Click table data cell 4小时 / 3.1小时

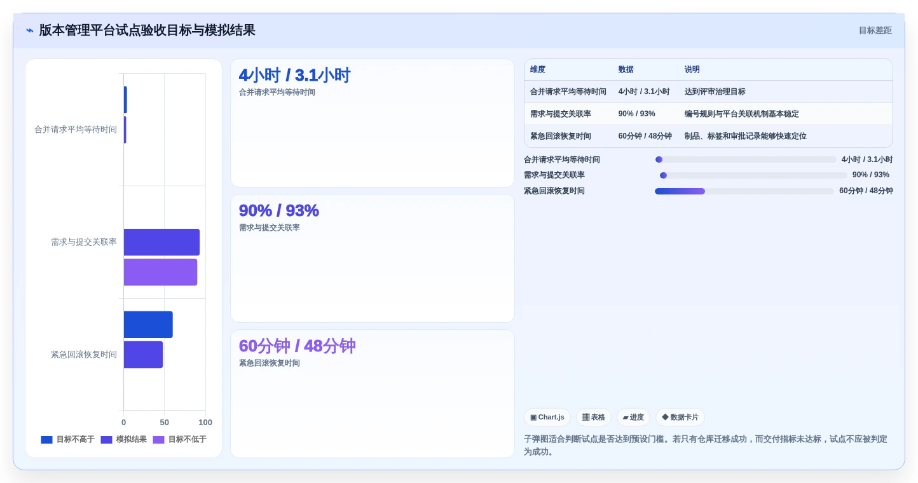point(644,92)
